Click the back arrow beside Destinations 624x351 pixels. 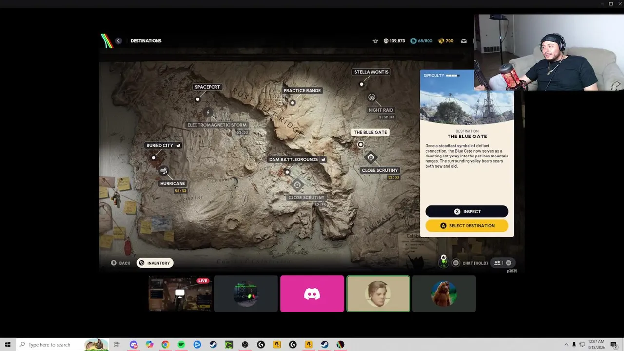pyautogui.click(x=118, y=41)
